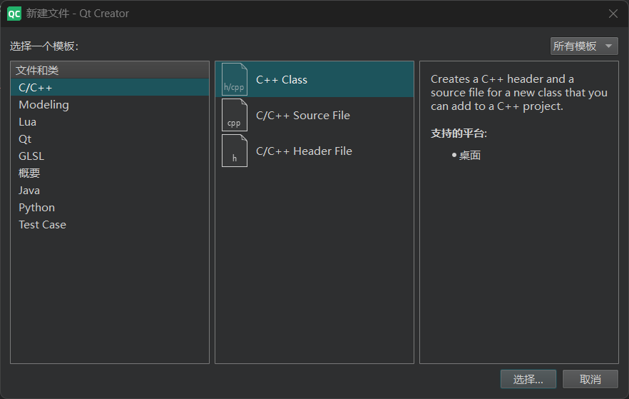This screenshot has width=629, height=399.
Task: Select the C/C++ category
Action: [x=110, y=88]
